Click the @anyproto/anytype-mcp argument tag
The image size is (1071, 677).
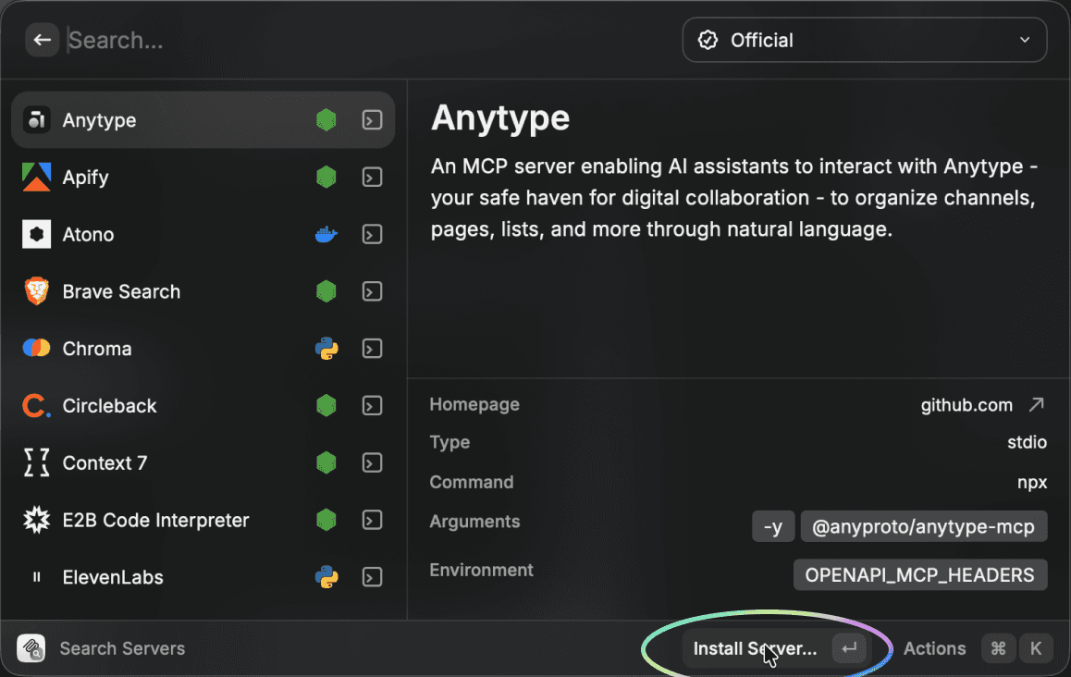tap(923, 526)
